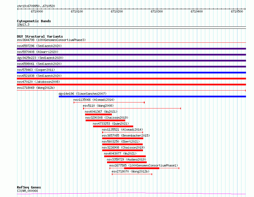Click the 6710200 ruler position
The height and width of the screenshot is (197, 254).
[x=117, y=11]
